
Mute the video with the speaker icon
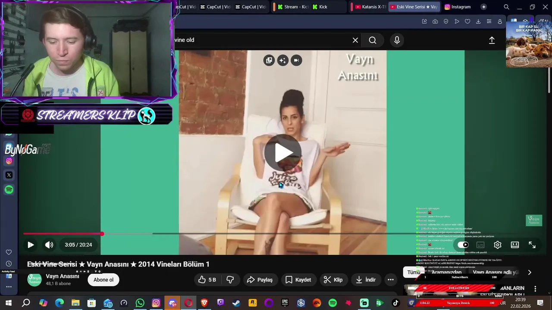(49, 245)
